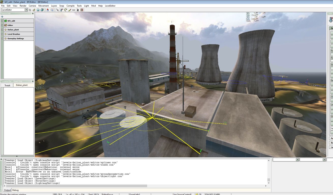Close the Resources panel
This screenshot has height=195, width=333.
[33, 13]
